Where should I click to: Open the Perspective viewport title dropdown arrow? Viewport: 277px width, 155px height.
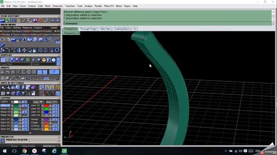[x=79, y=33]
